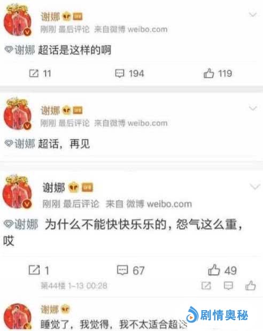
Task: Repost the '超话是这样的啊' post showing 11
Action: point(40,73)
